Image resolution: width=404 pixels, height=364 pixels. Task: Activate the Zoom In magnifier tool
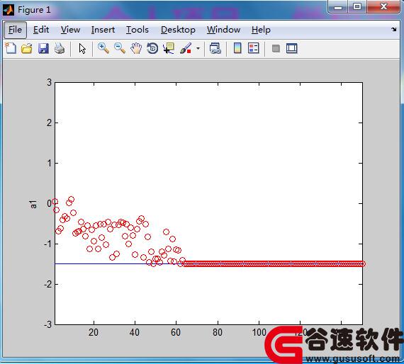tap(103, 48)
